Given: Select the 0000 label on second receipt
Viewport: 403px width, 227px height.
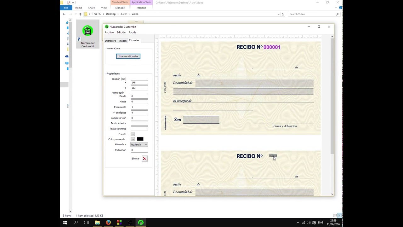Looking at the screenshot, I should point(273,156).
